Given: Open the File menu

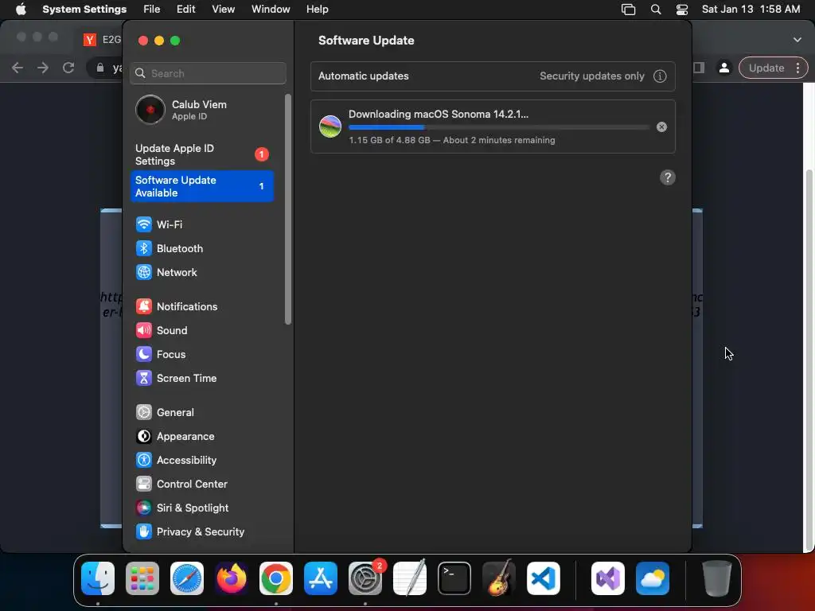Looking at the screenshot, I should pyautogui.click(x=152, y=10).
